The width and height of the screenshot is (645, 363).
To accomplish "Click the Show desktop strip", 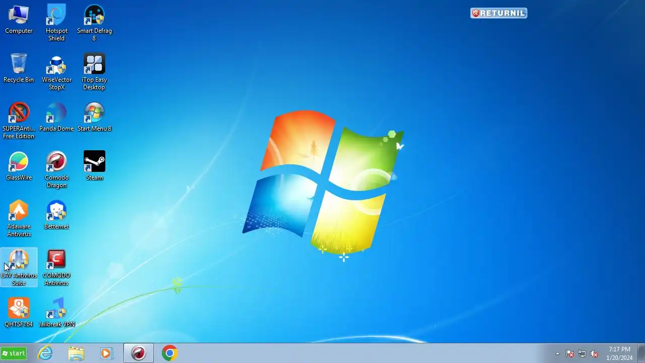I will (641, 353).
